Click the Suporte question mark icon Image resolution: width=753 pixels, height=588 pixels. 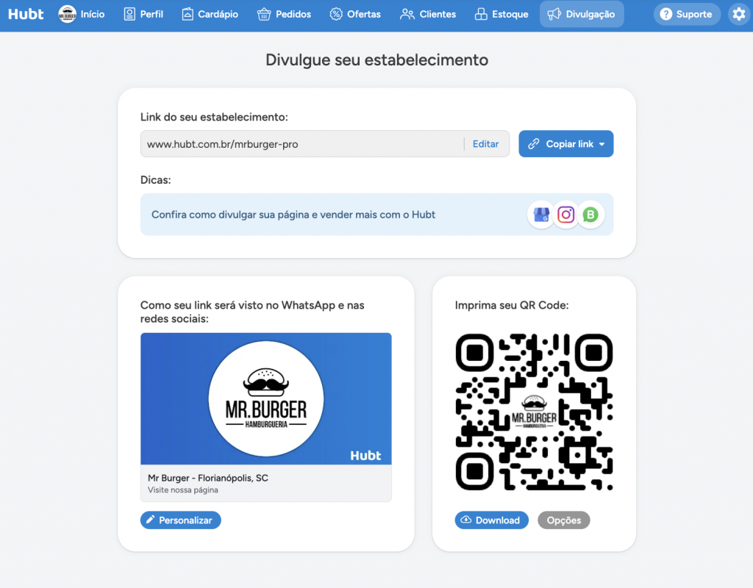(x=665, y=14)
